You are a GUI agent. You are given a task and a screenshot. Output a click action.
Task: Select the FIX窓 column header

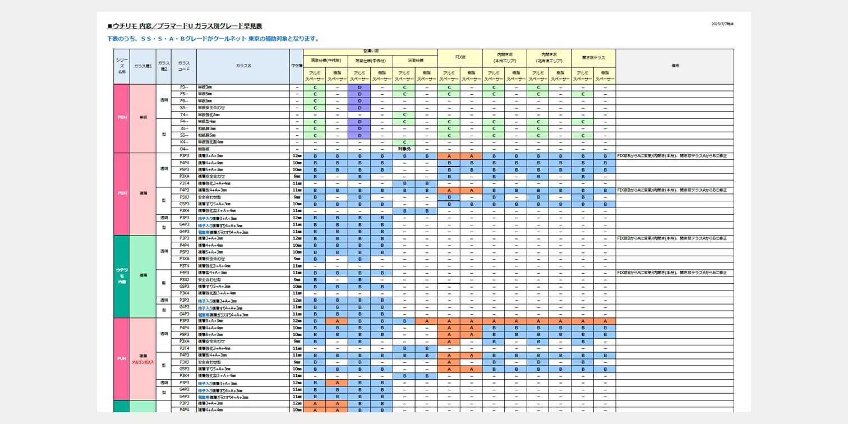459,58
